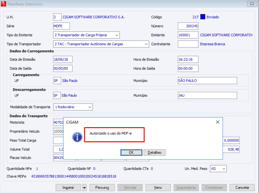Click the Quantidade NF value 0

94,169
